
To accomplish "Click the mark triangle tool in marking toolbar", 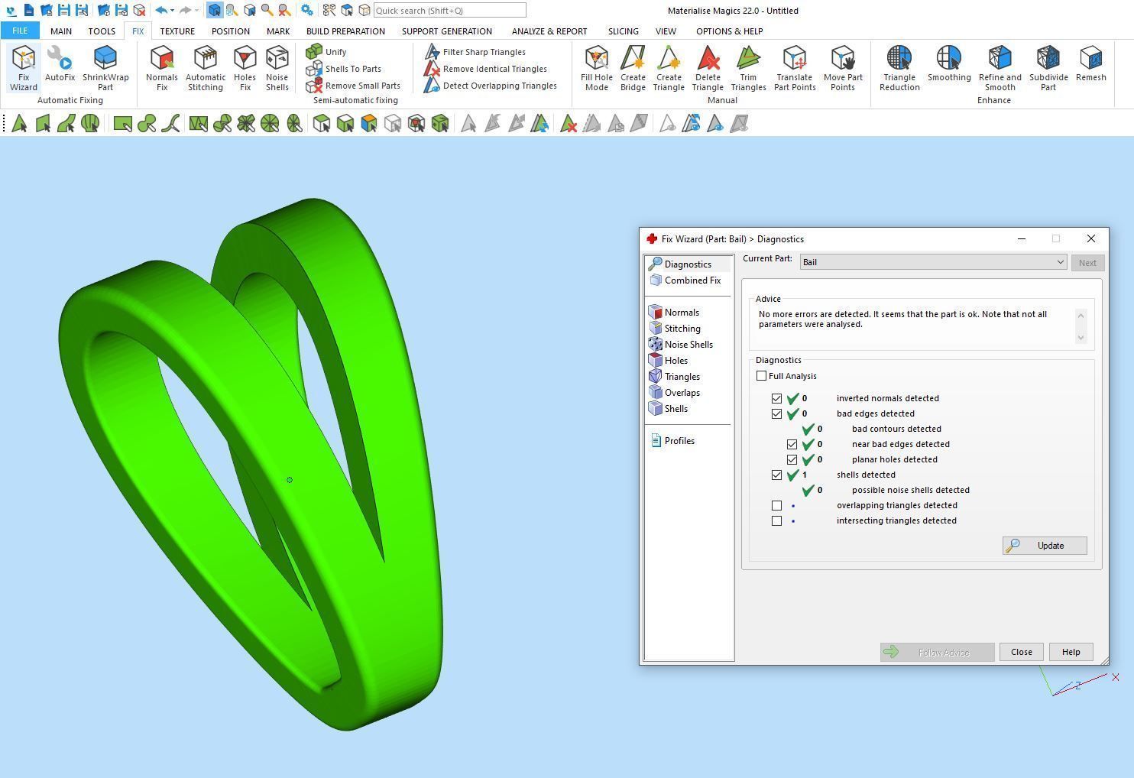I will (19, 124).
